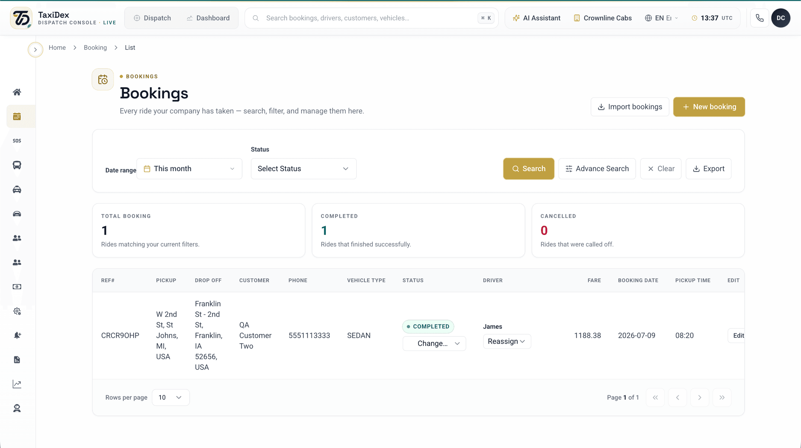This screenshot has height=448, width=801.
Task: Click the BOOKING DATE column header
Action: [x=638, y=280]
